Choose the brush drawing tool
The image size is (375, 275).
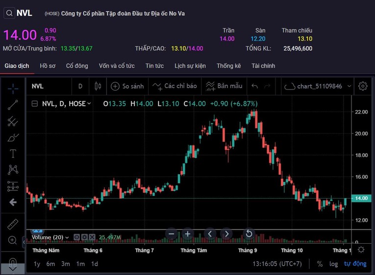13,137
